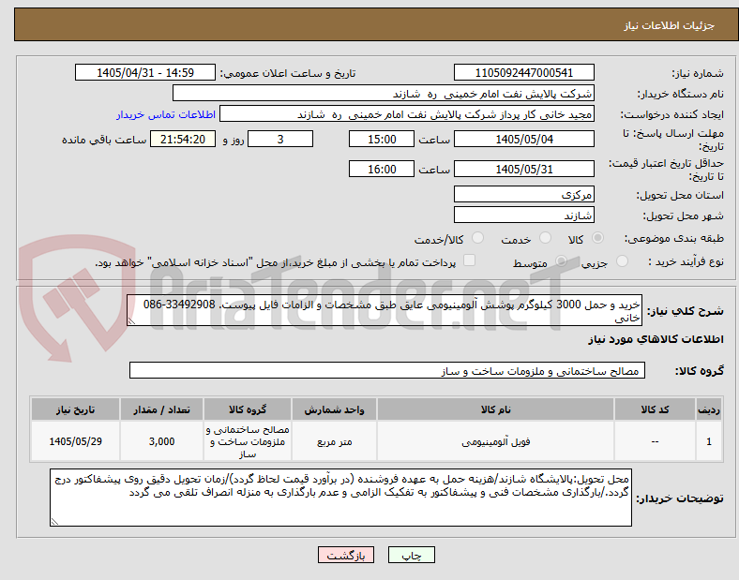Click the تعداد / مقدار column header
Image resolution: width=739 pixels, height=580 pixels.
(x=161, y=409)
